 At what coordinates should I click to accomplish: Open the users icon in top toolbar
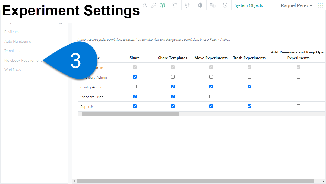point(145,5)
